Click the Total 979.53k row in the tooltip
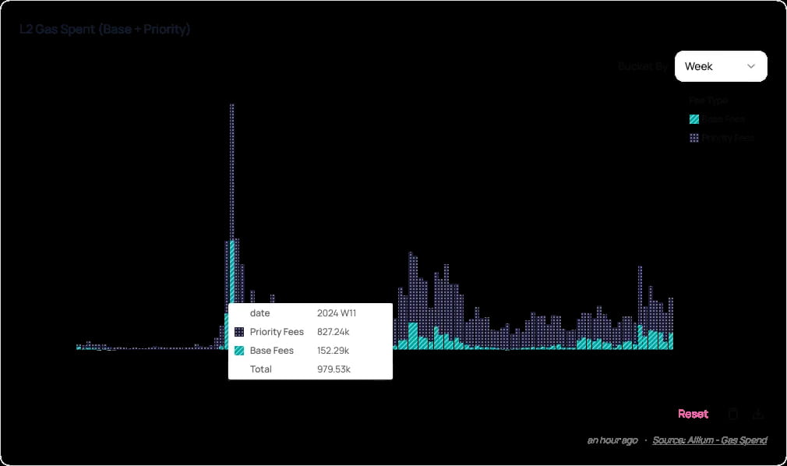The width and height of the screenshot is (787, 466). tap(310, 369)
